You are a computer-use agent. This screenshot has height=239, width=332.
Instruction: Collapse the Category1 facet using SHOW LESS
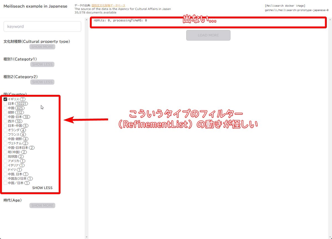point(42,64)
